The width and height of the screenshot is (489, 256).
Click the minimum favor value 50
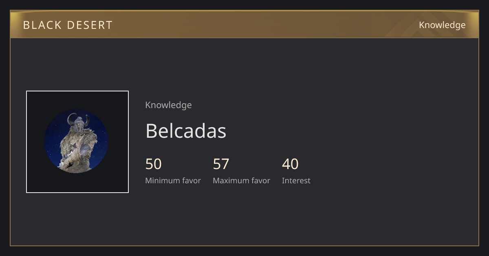154,164
